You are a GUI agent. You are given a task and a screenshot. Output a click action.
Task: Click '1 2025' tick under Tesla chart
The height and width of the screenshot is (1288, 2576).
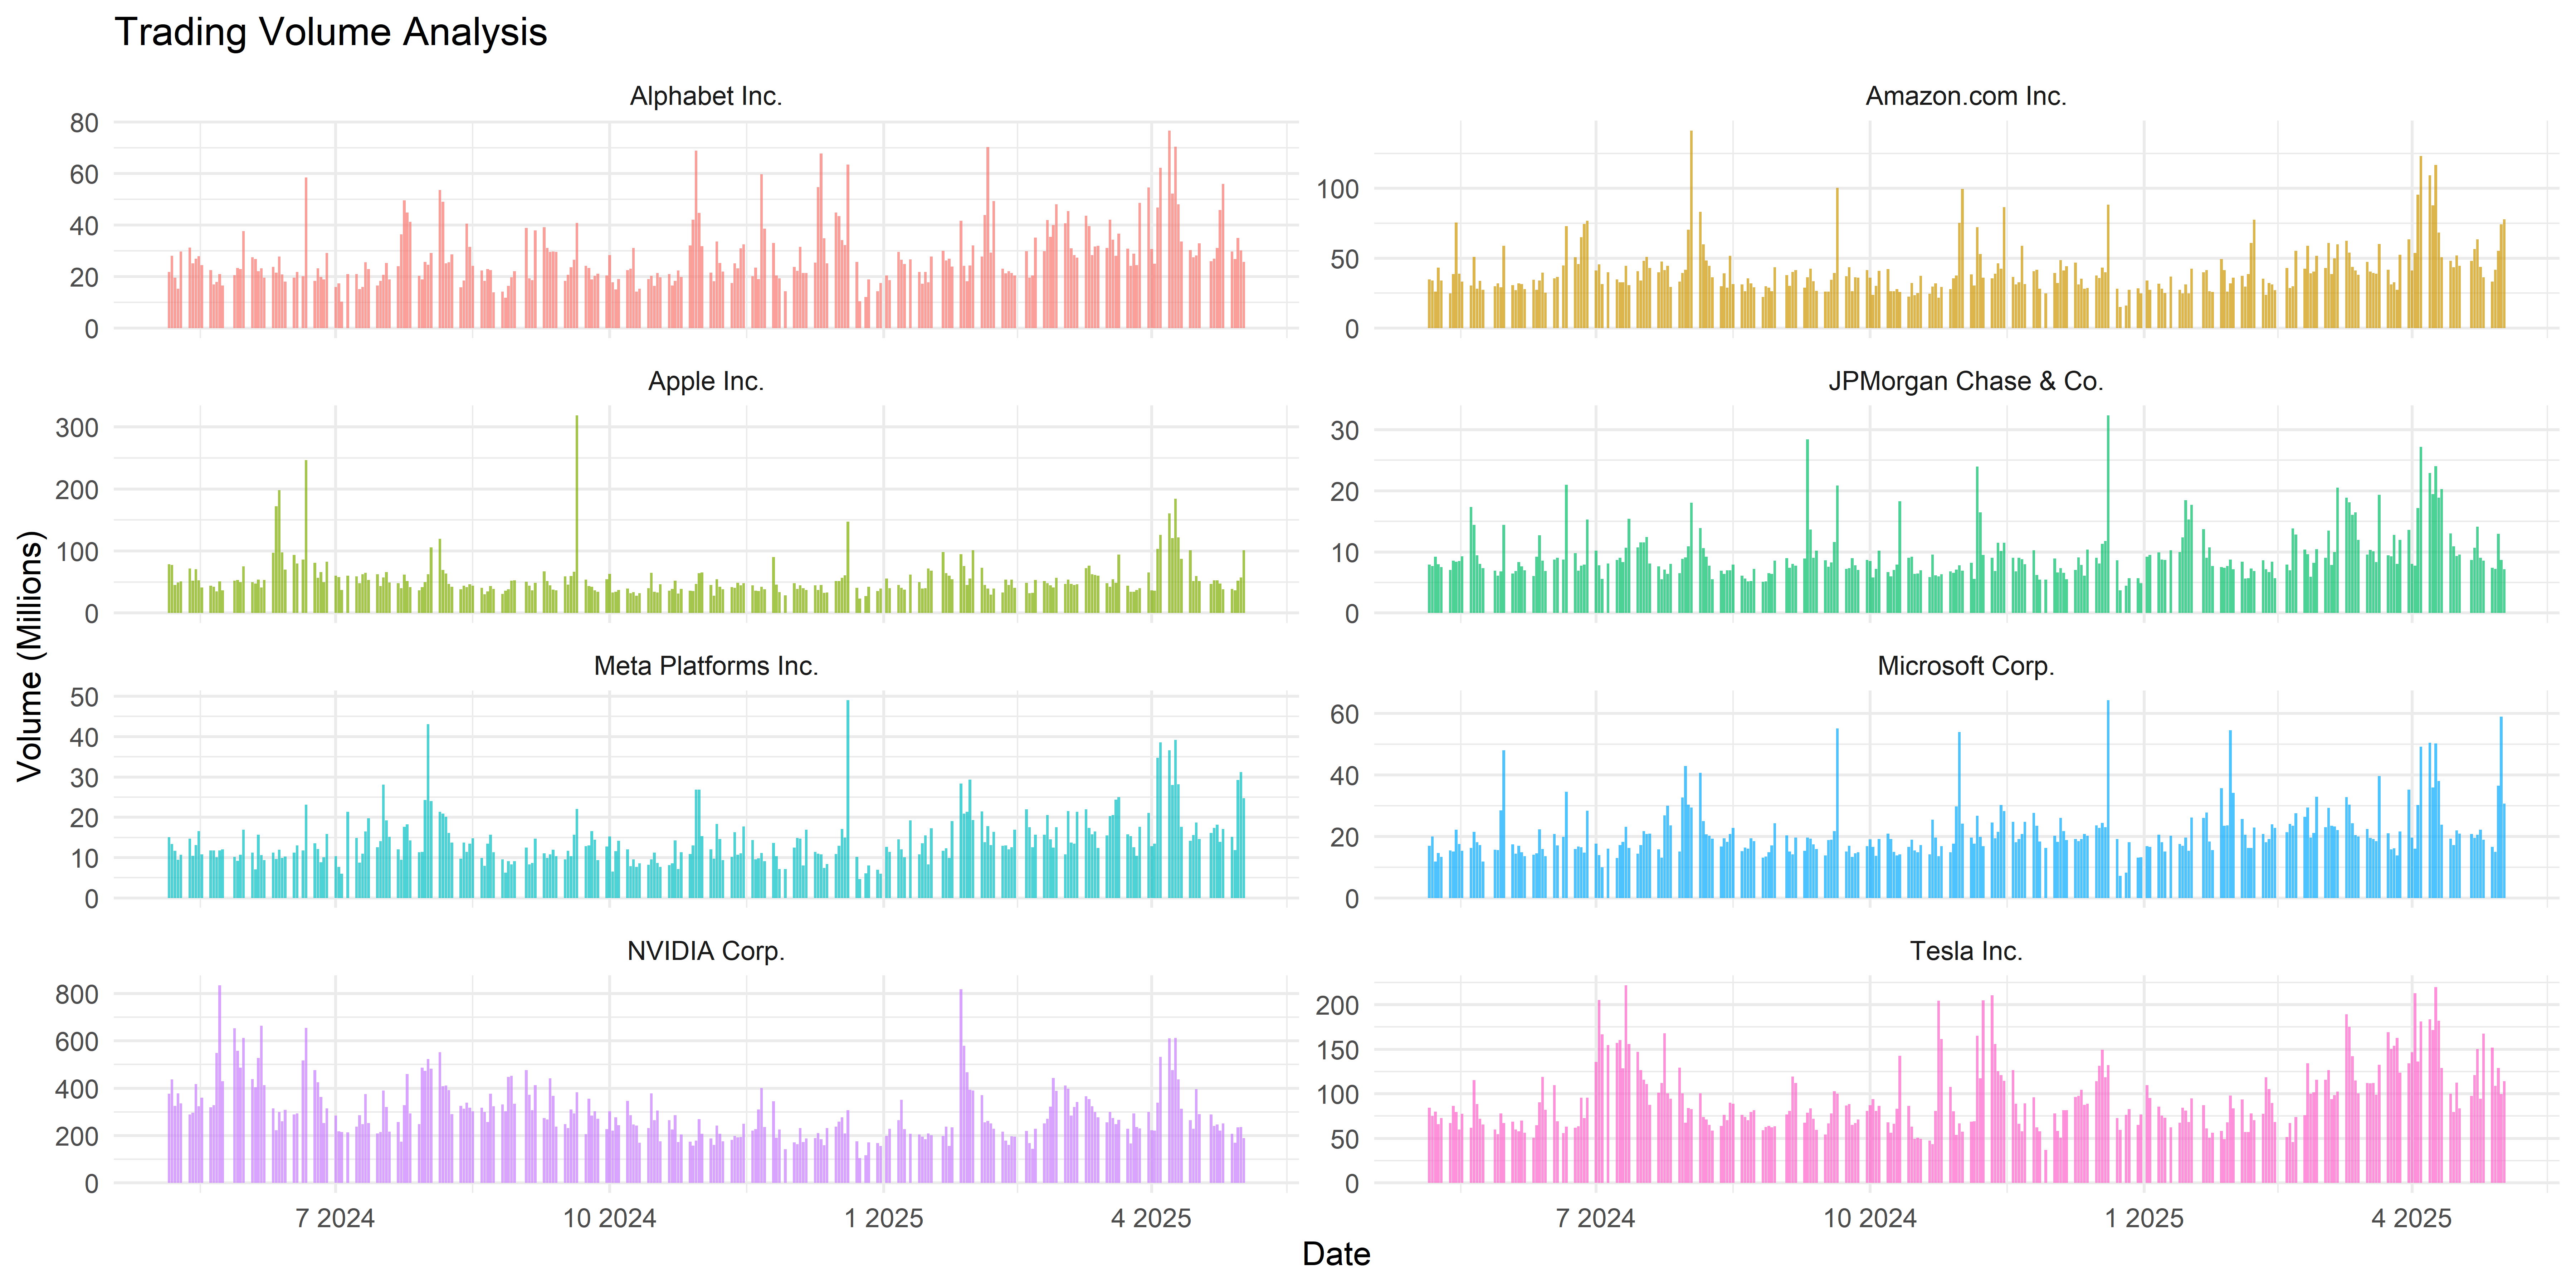pos(2144,1218)
